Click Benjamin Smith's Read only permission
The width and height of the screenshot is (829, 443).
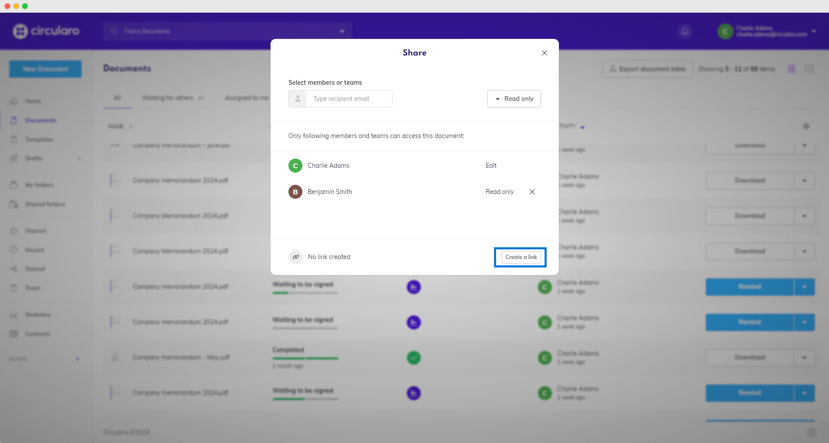coord(499,192)
